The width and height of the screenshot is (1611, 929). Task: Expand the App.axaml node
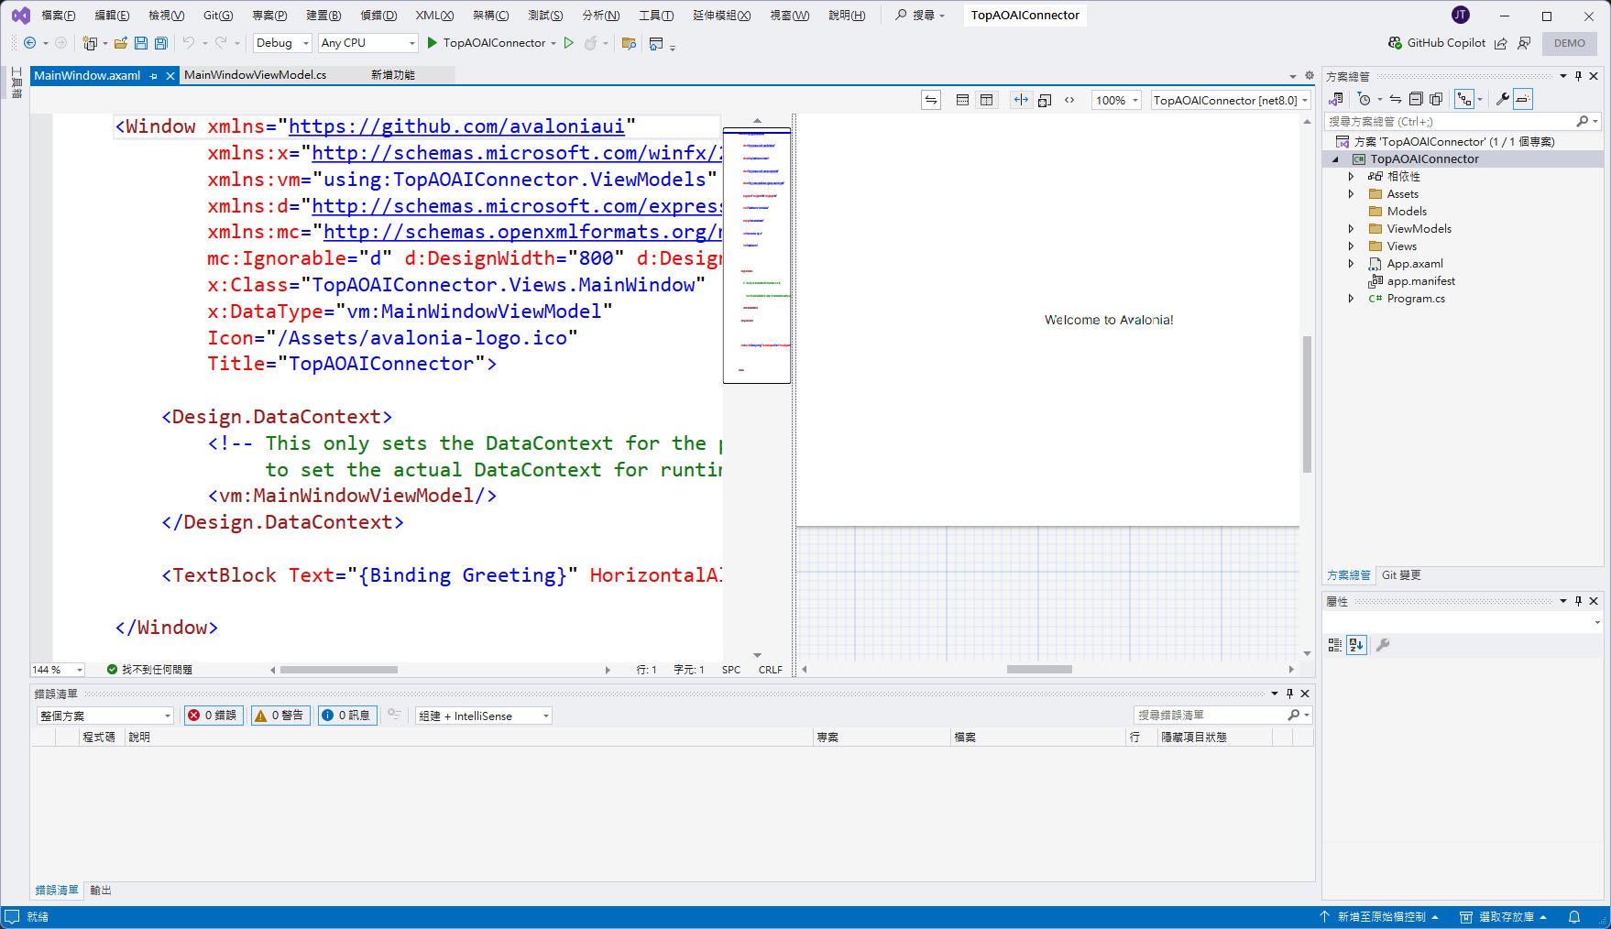(1351, 264)
